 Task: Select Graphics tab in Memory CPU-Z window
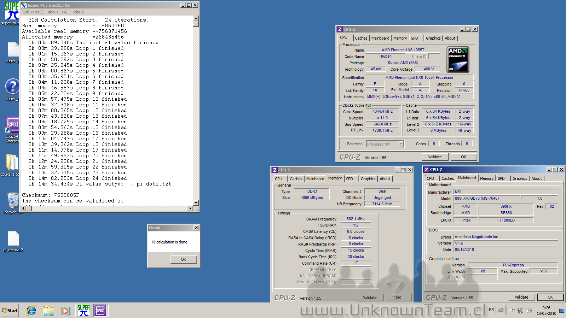[x=368, y=179]
